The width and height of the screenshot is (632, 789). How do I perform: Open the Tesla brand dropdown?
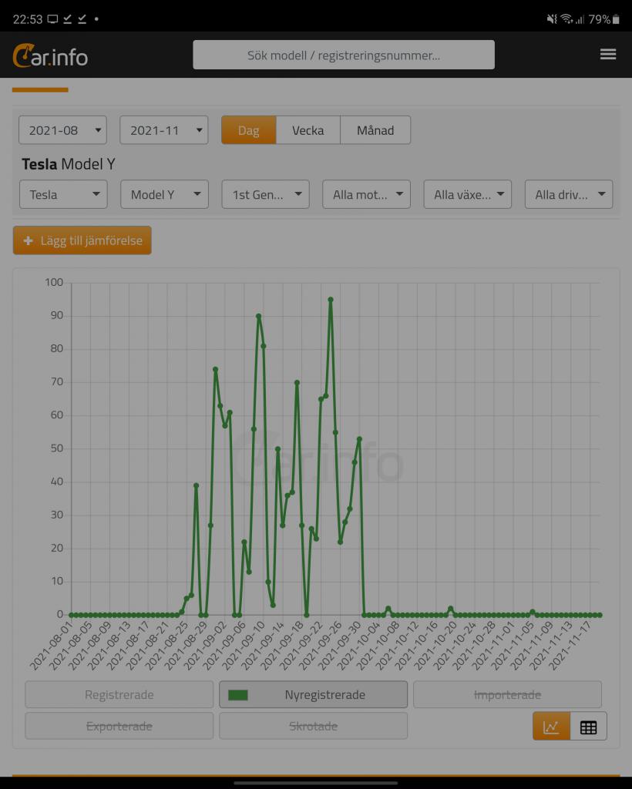(x=63, y=194)
